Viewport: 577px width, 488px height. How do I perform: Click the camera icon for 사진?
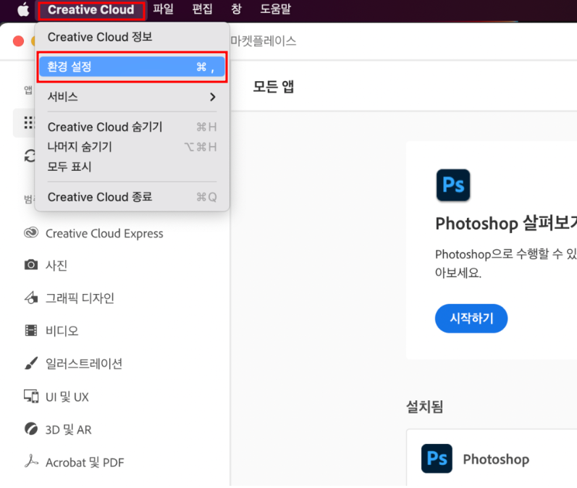(31, 265)
